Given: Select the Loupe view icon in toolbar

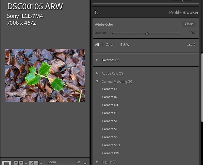Looking at the screenshot, I should coord(7,163).
